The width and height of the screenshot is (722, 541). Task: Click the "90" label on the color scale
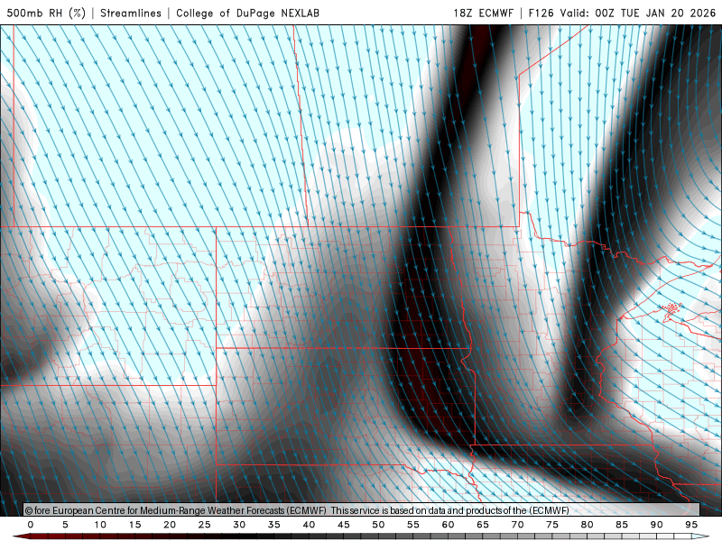click(x=657, y=525)
